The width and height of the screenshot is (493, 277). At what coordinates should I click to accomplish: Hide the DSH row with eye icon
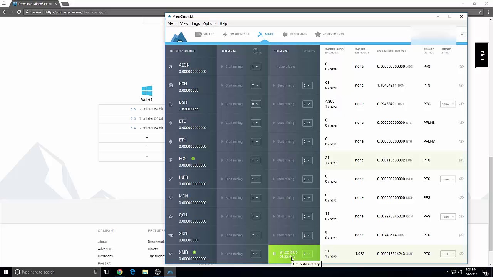coord(461,104)
